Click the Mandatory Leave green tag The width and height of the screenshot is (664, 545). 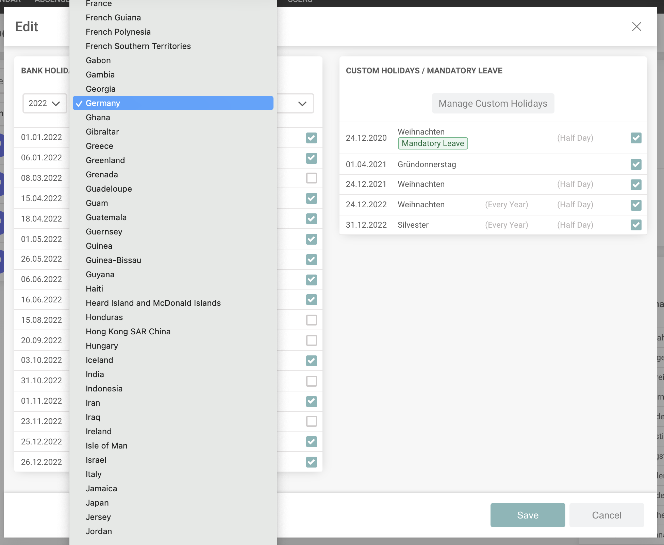[433, 143]
